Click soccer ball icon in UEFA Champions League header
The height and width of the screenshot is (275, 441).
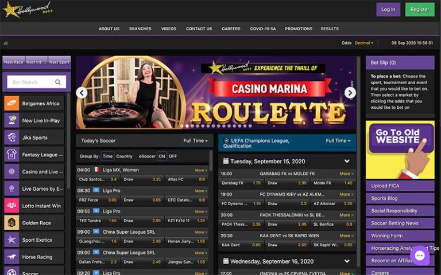coord(226,140)
